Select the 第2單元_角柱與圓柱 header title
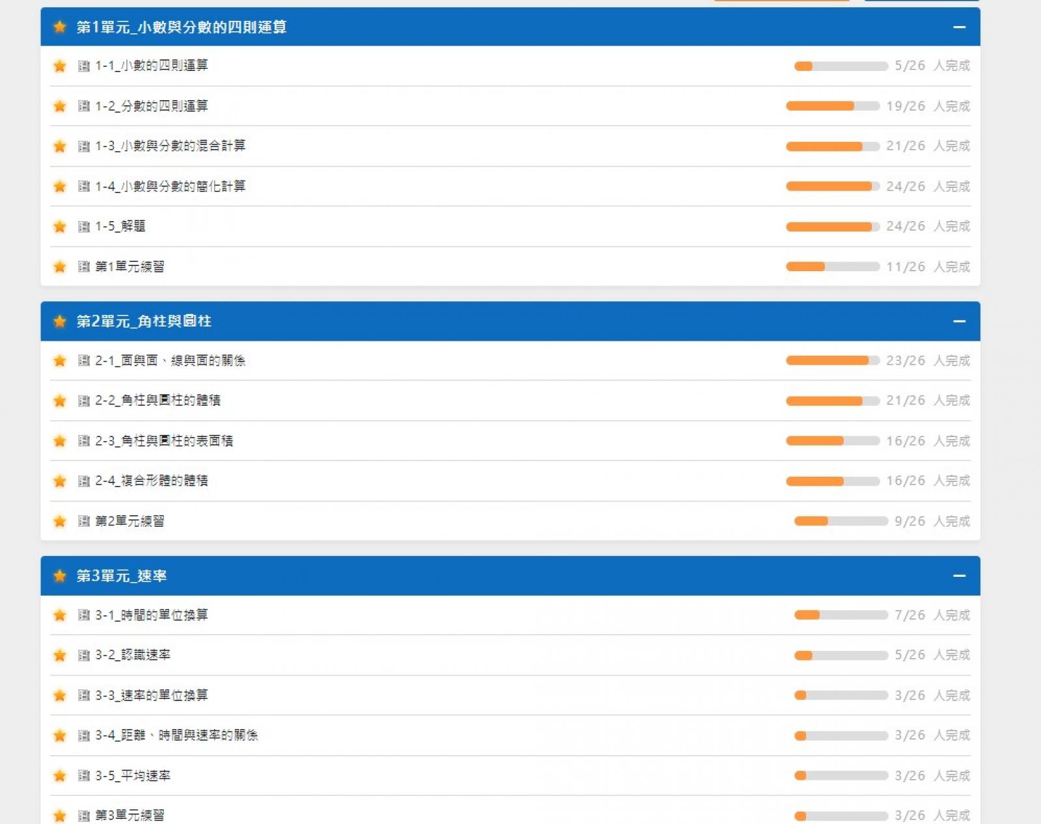This screenshot has width=1041, height=824. pyautogui.click(x=144, y=321)
